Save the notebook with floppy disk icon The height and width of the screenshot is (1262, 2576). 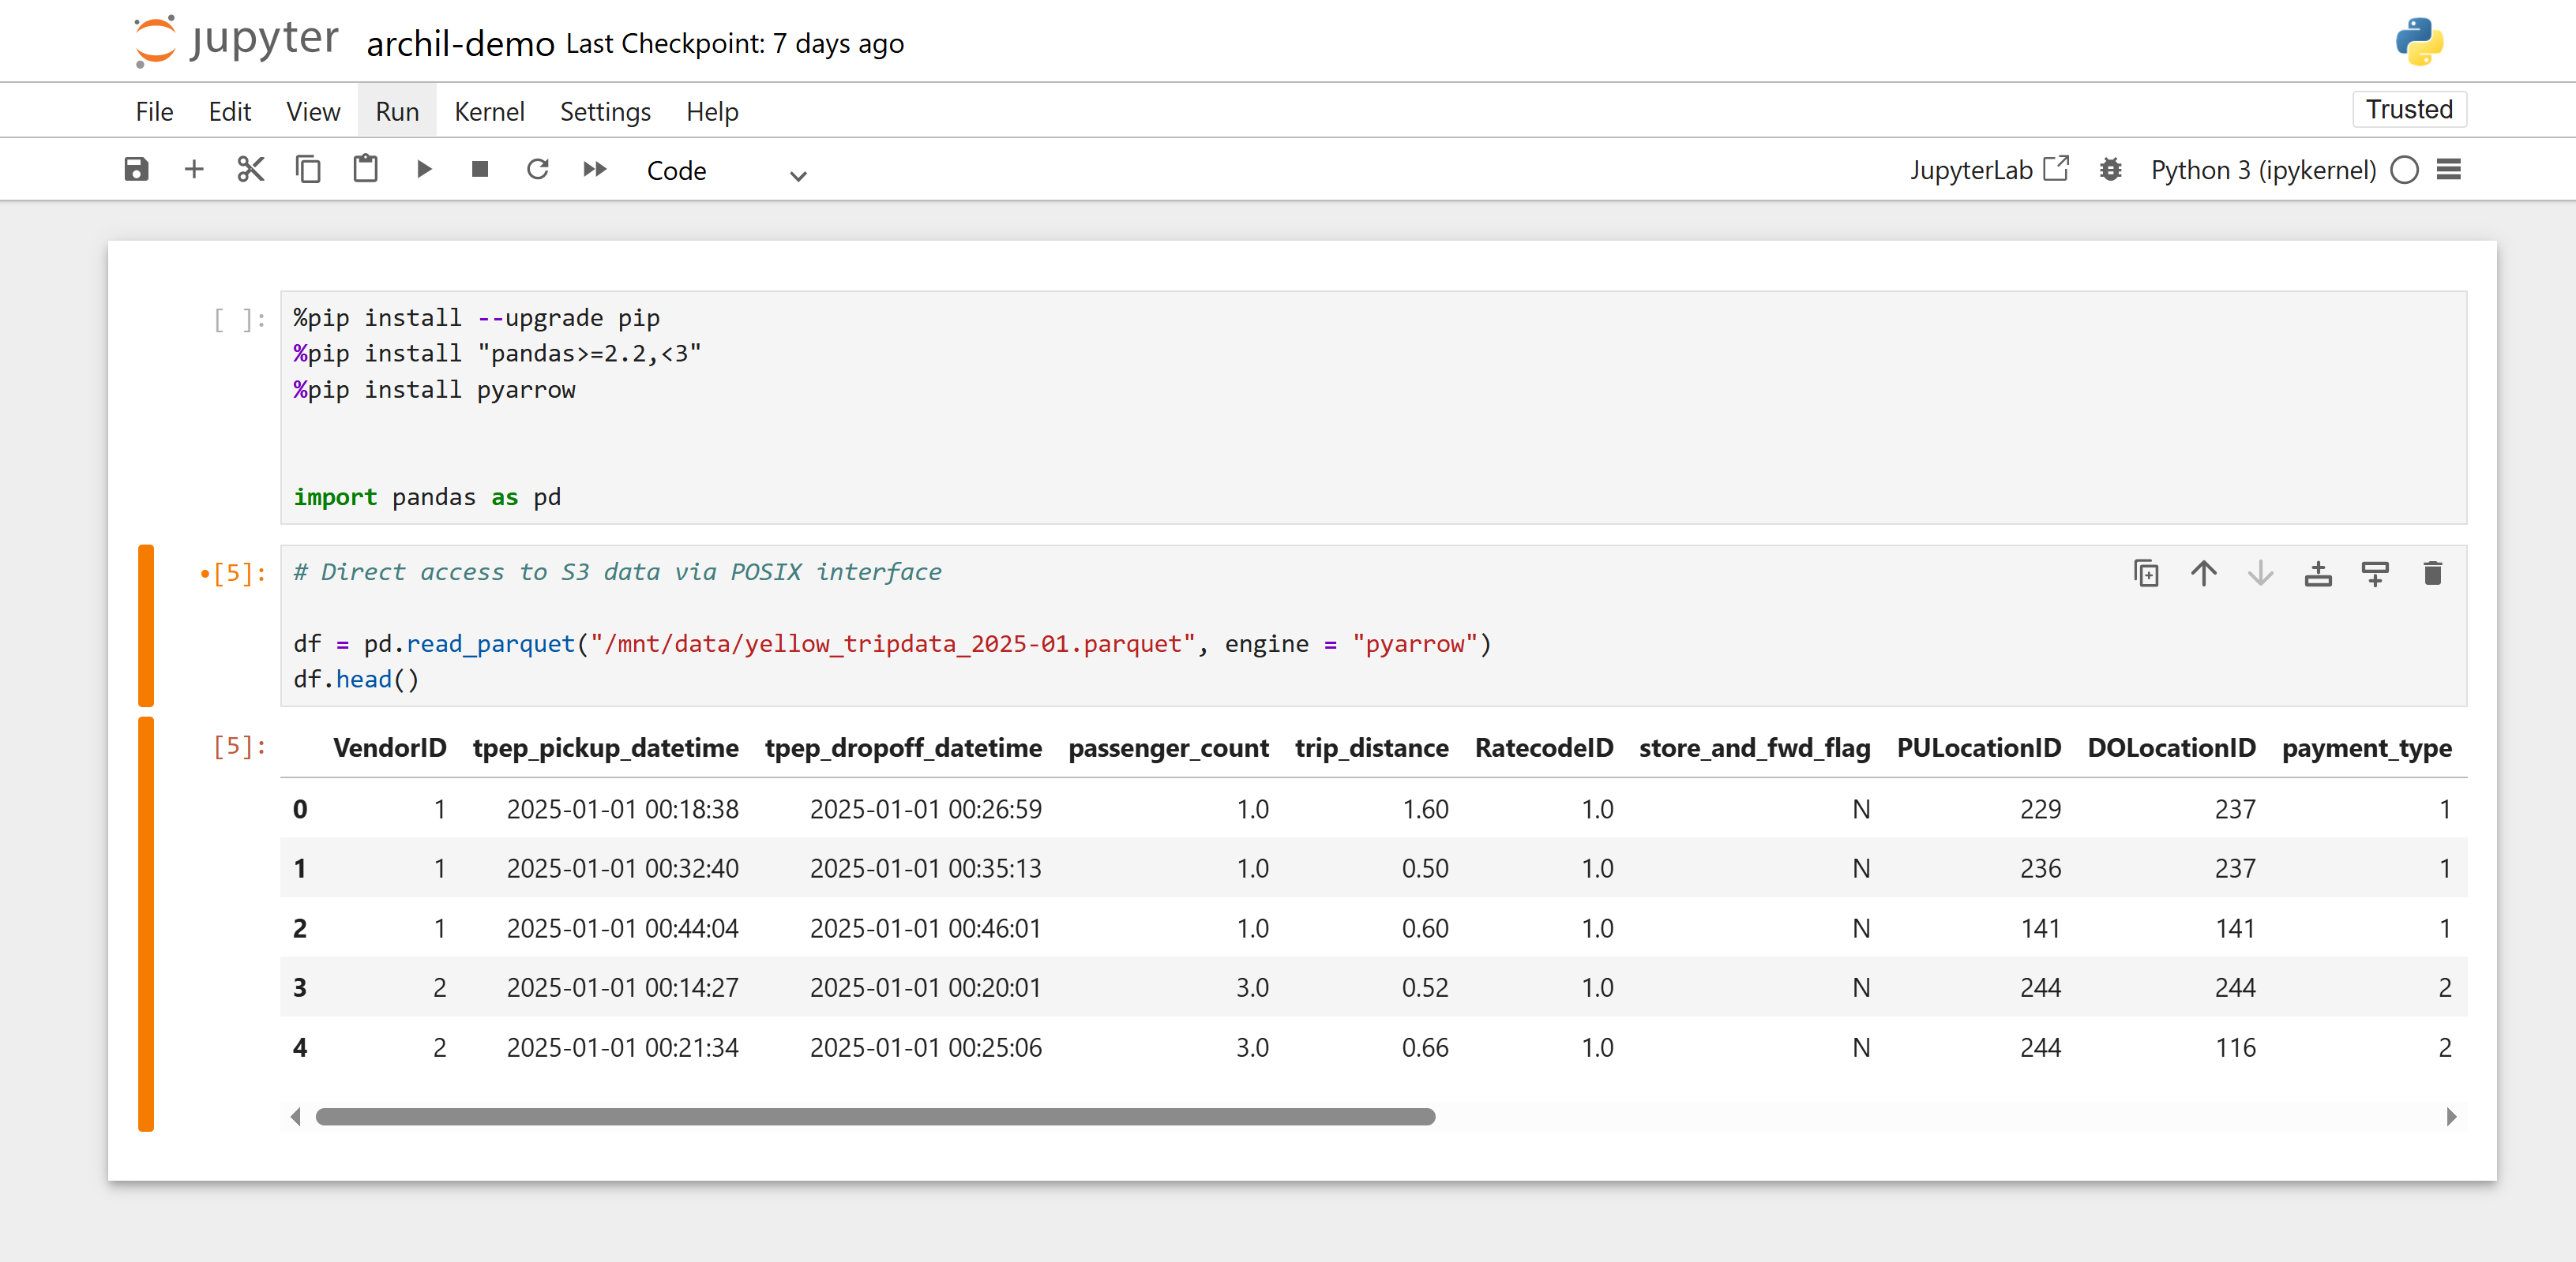point(136,170)
